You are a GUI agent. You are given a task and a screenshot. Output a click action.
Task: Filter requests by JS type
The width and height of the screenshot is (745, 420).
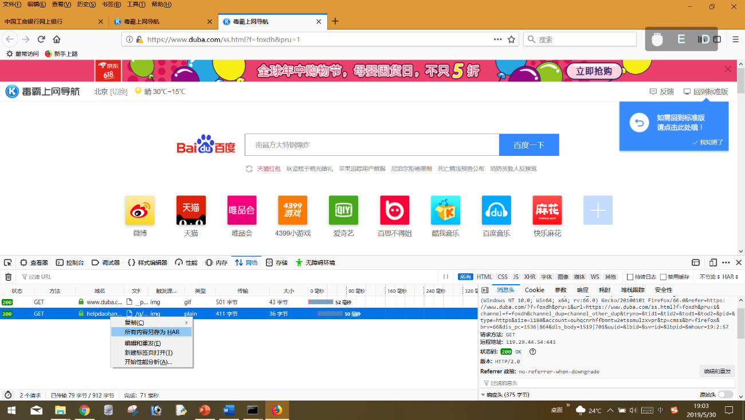click(516, 277)
